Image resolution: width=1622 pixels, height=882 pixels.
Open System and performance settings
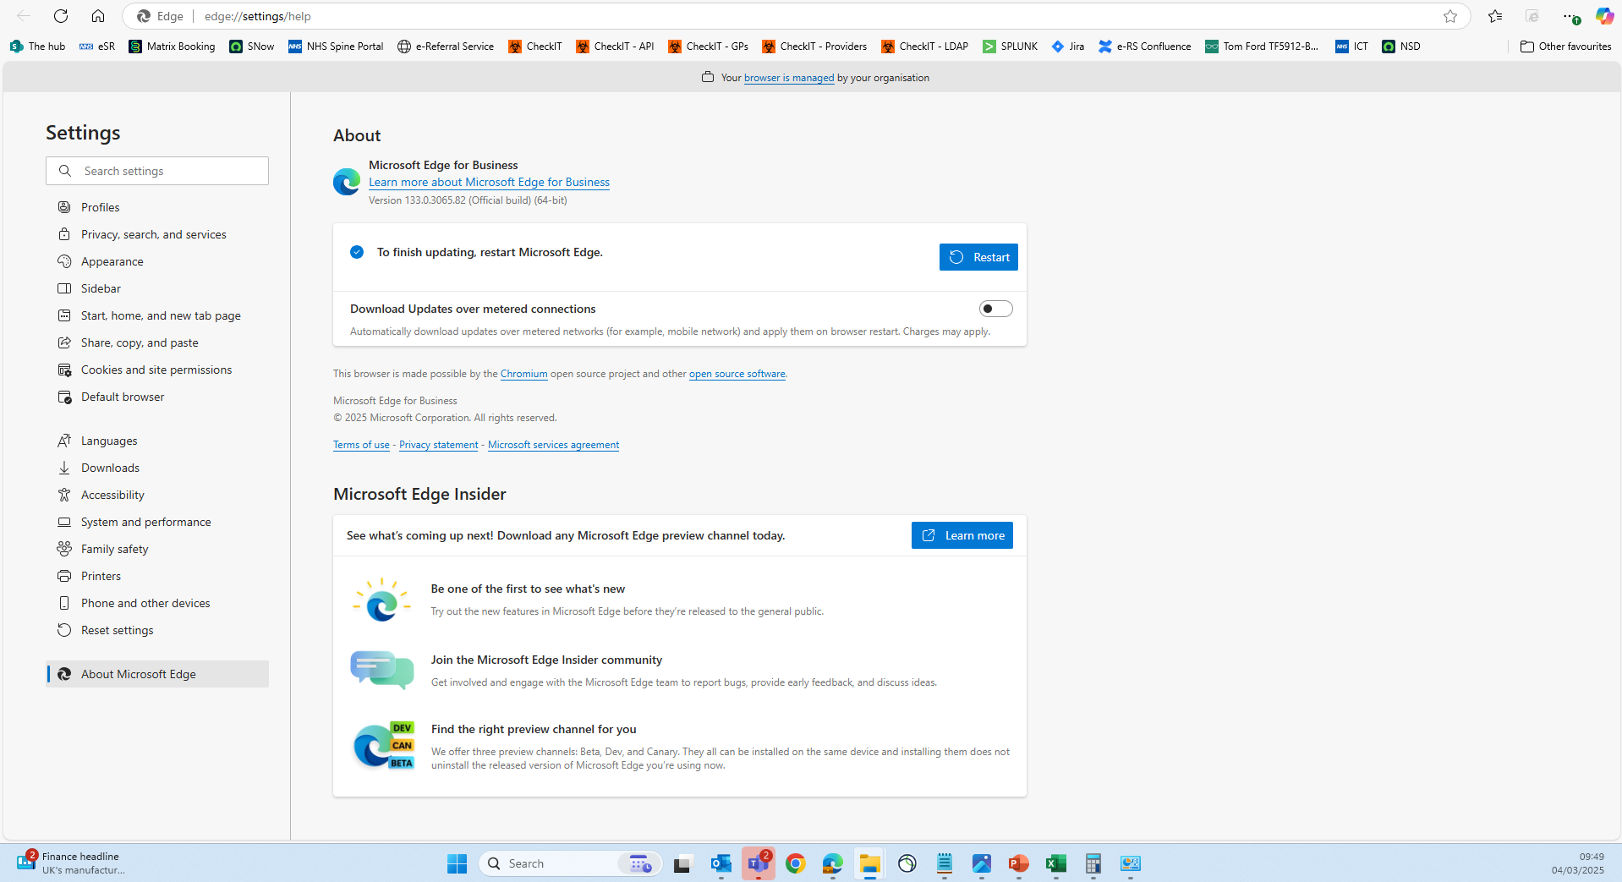pos(157,522)
